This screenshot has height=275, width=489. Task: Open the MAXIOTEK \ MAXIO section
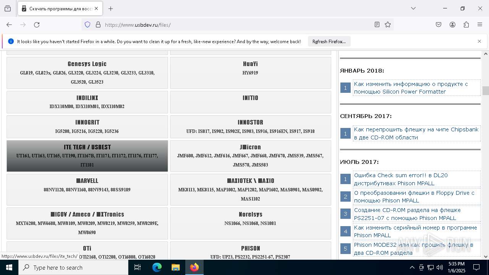(250, 189)
